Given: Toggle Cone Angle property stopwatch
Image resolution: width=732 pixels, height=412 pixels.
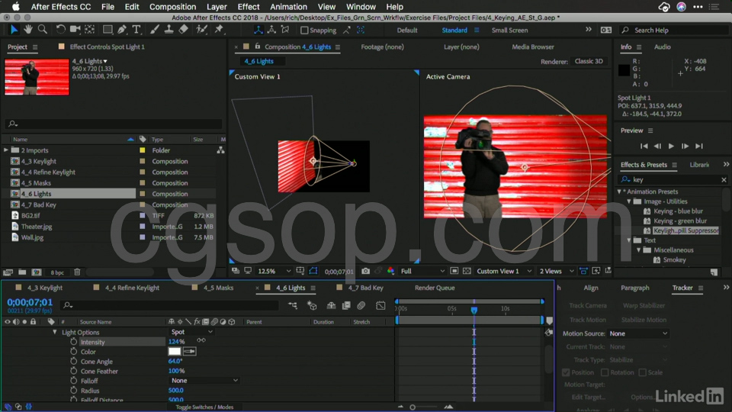Looking at the screenshot, I should [73, 361].
